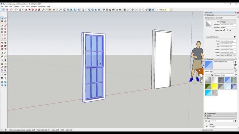
Task: Click Zoom Extents in top toolbar
Action: click(64, 10)
